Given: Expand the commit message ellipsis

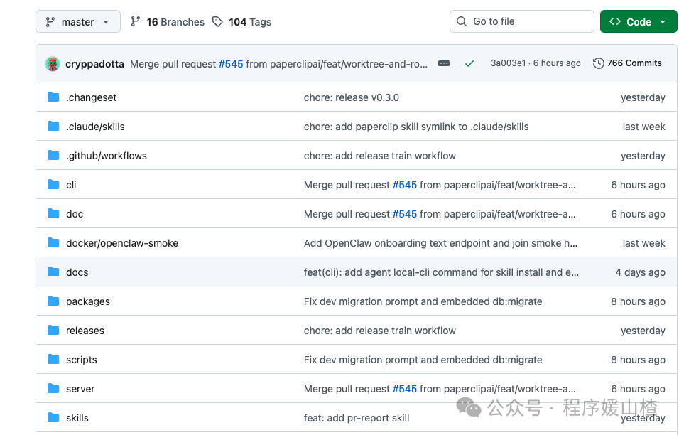Looking at the screenshot, I should coord(444,63).
